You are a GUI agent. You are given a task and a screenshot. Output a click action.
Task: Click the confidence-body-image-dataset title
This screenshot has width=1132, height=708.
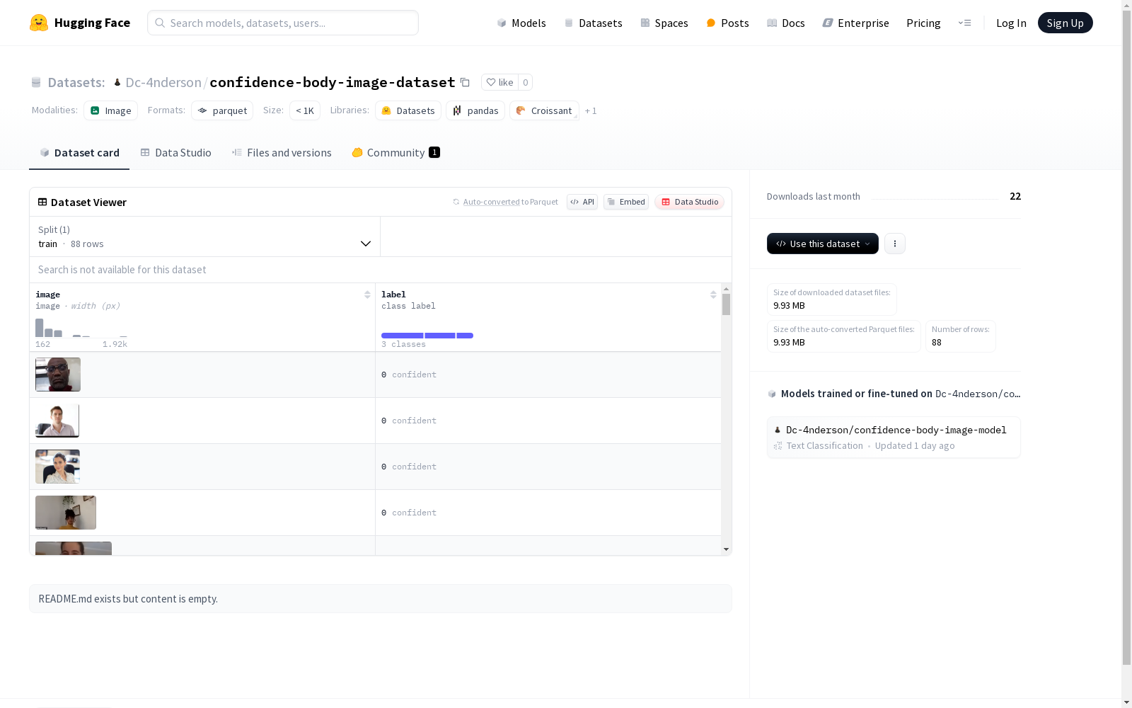click(333, 82)
